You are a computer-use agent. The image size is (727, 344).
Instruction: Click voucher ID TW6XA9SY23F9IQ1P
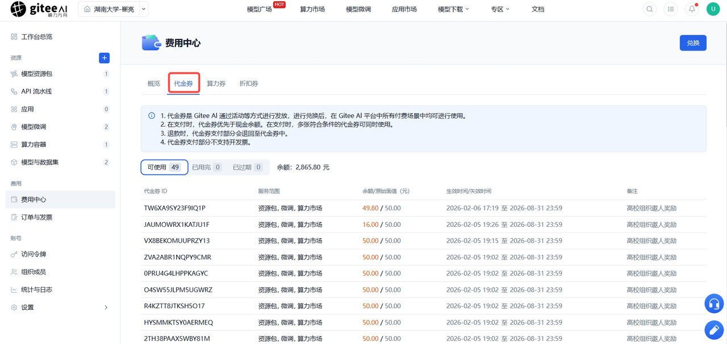point(174,208)
